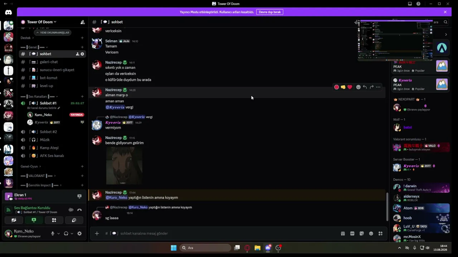The image size is (458, 257).
Task: Switch to bot-komut channel
Action: 52,78
